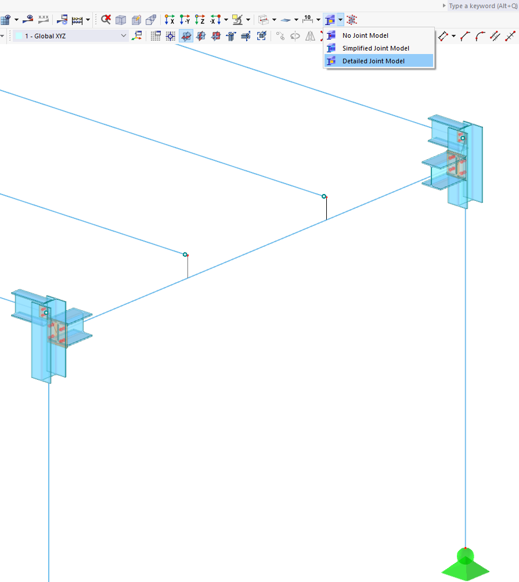Open the Joint Model dropdown arrow

click(x=340, y=19)
